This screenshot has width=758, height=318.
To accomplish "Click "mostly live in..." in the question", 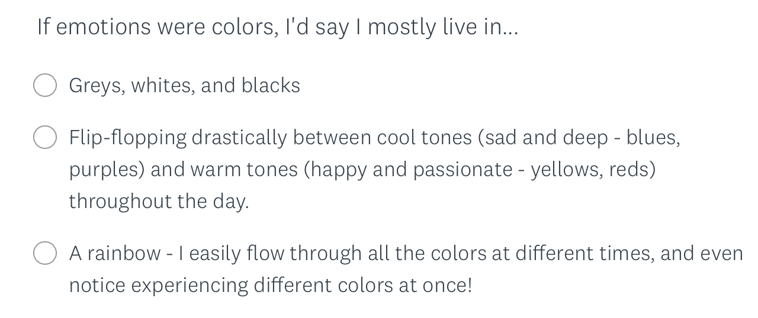I will [x=443, y=27].
